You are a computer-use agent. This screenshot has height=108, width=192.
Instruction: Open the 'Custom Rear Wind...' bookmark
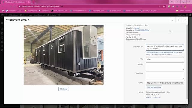[x=97, y=11]
